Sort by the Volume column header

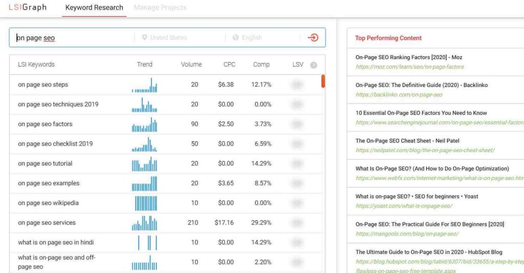pos(191,65)
